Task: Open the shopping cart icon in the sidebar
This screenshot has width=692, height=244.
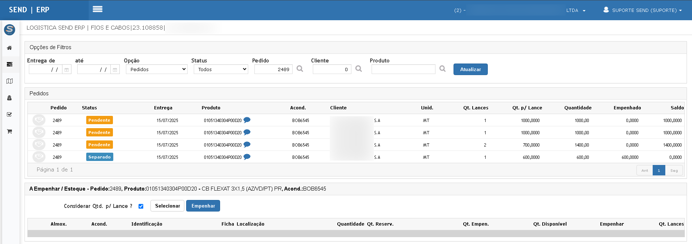Action: [x=9, y=131]
